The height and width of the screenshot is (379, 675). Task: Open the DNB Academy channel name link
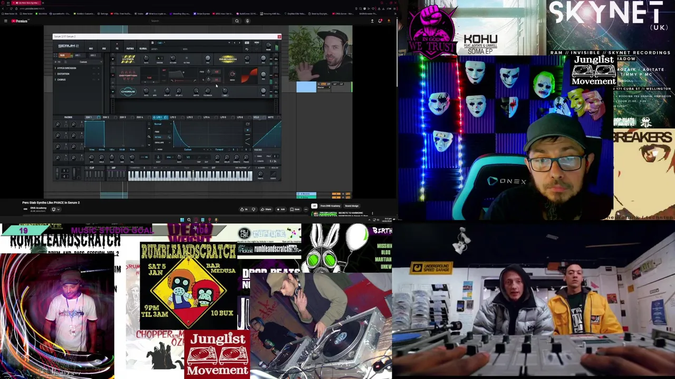pos(38,208)
